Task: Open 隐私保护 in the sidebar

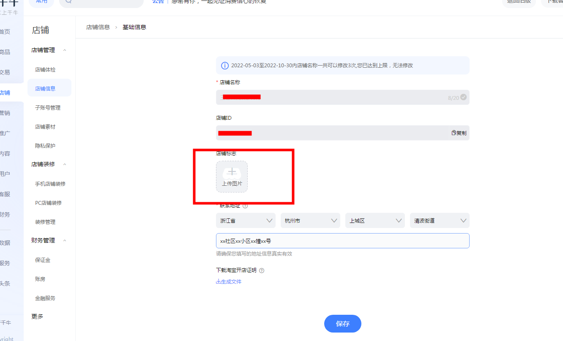Action: point(45,146)
